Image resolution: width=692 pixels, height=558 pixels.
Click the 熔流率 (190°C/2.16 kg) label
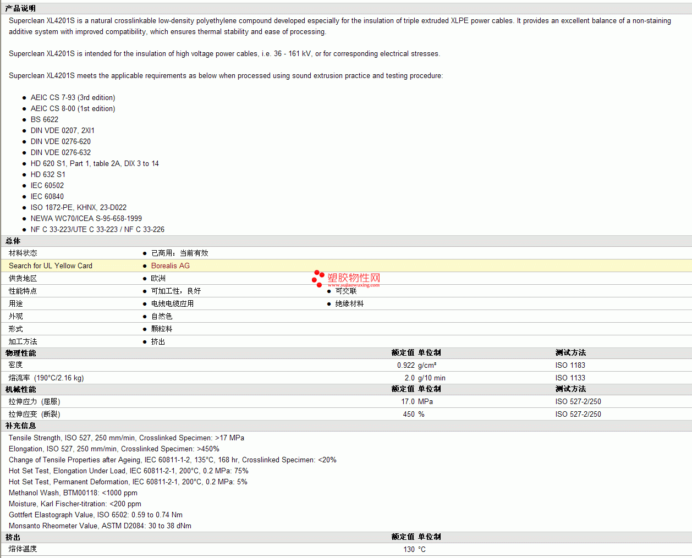pyautogui.click(x=46, y=378)
